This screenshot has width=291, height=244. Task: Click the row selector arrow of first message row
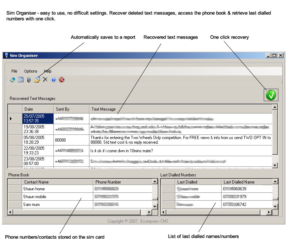pos(15,118)
